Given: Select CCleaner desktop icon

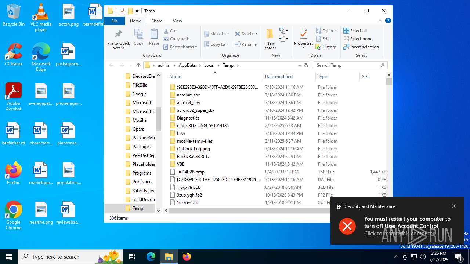Looking at the screenshot, I should click(14, 55).
